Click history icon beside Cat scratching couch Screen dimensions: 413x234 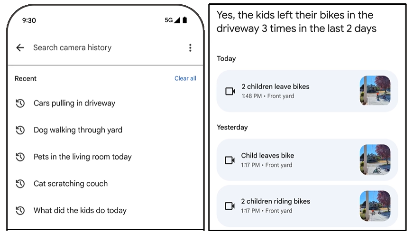click(x=20, y=184)
